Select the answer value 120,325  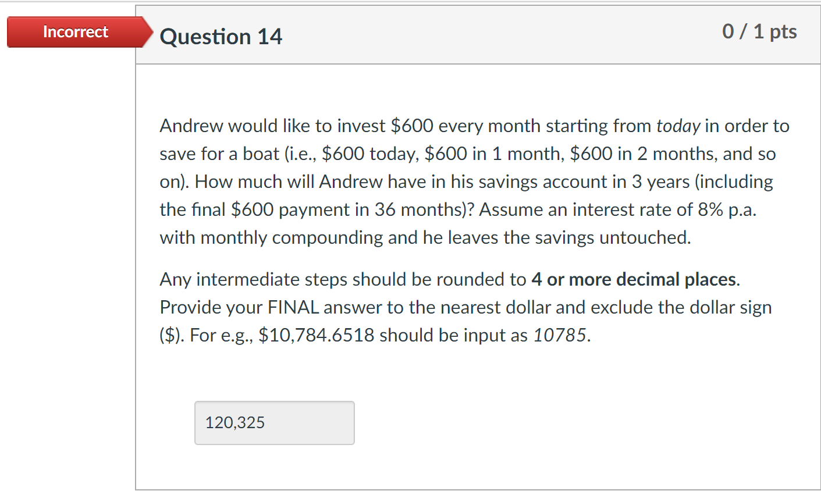tap(234, 423)
